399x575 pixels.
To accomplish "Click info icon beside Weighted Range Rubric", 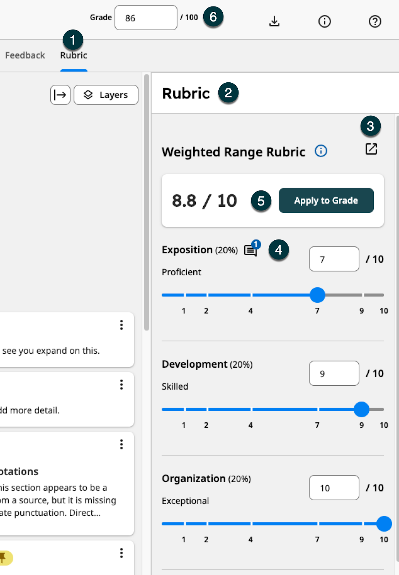I will click(321, 151).
